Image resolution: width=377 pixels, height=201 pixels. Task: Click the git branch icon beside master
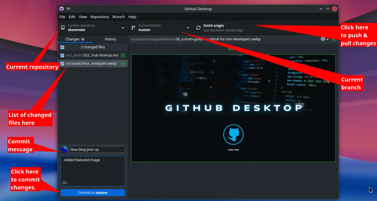pos(133,28)
